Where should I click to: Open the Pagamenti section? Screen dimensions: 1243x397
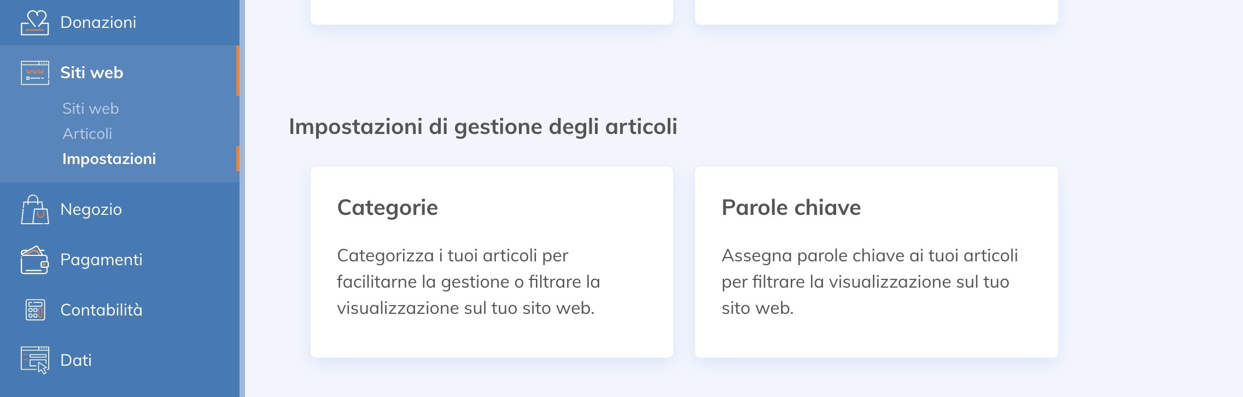coord(101,260)
